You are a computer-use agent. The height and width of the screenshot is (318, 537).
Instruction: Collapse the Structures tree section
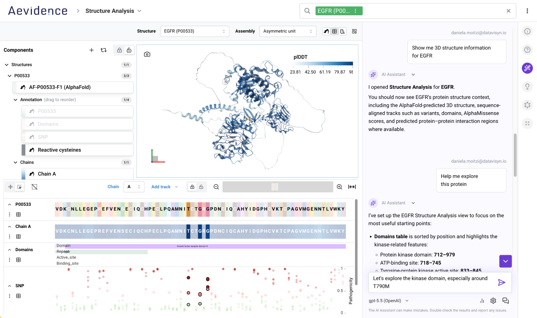pos(7,65)
